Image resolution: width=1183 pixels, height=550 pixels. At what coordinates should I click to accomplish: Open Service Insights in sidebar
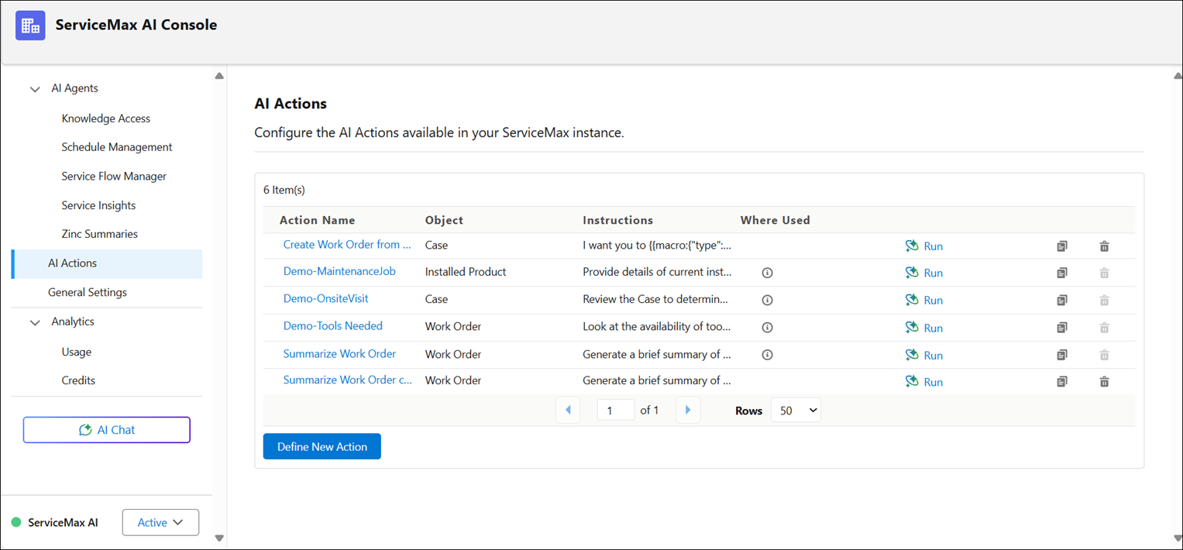[98, 205]
